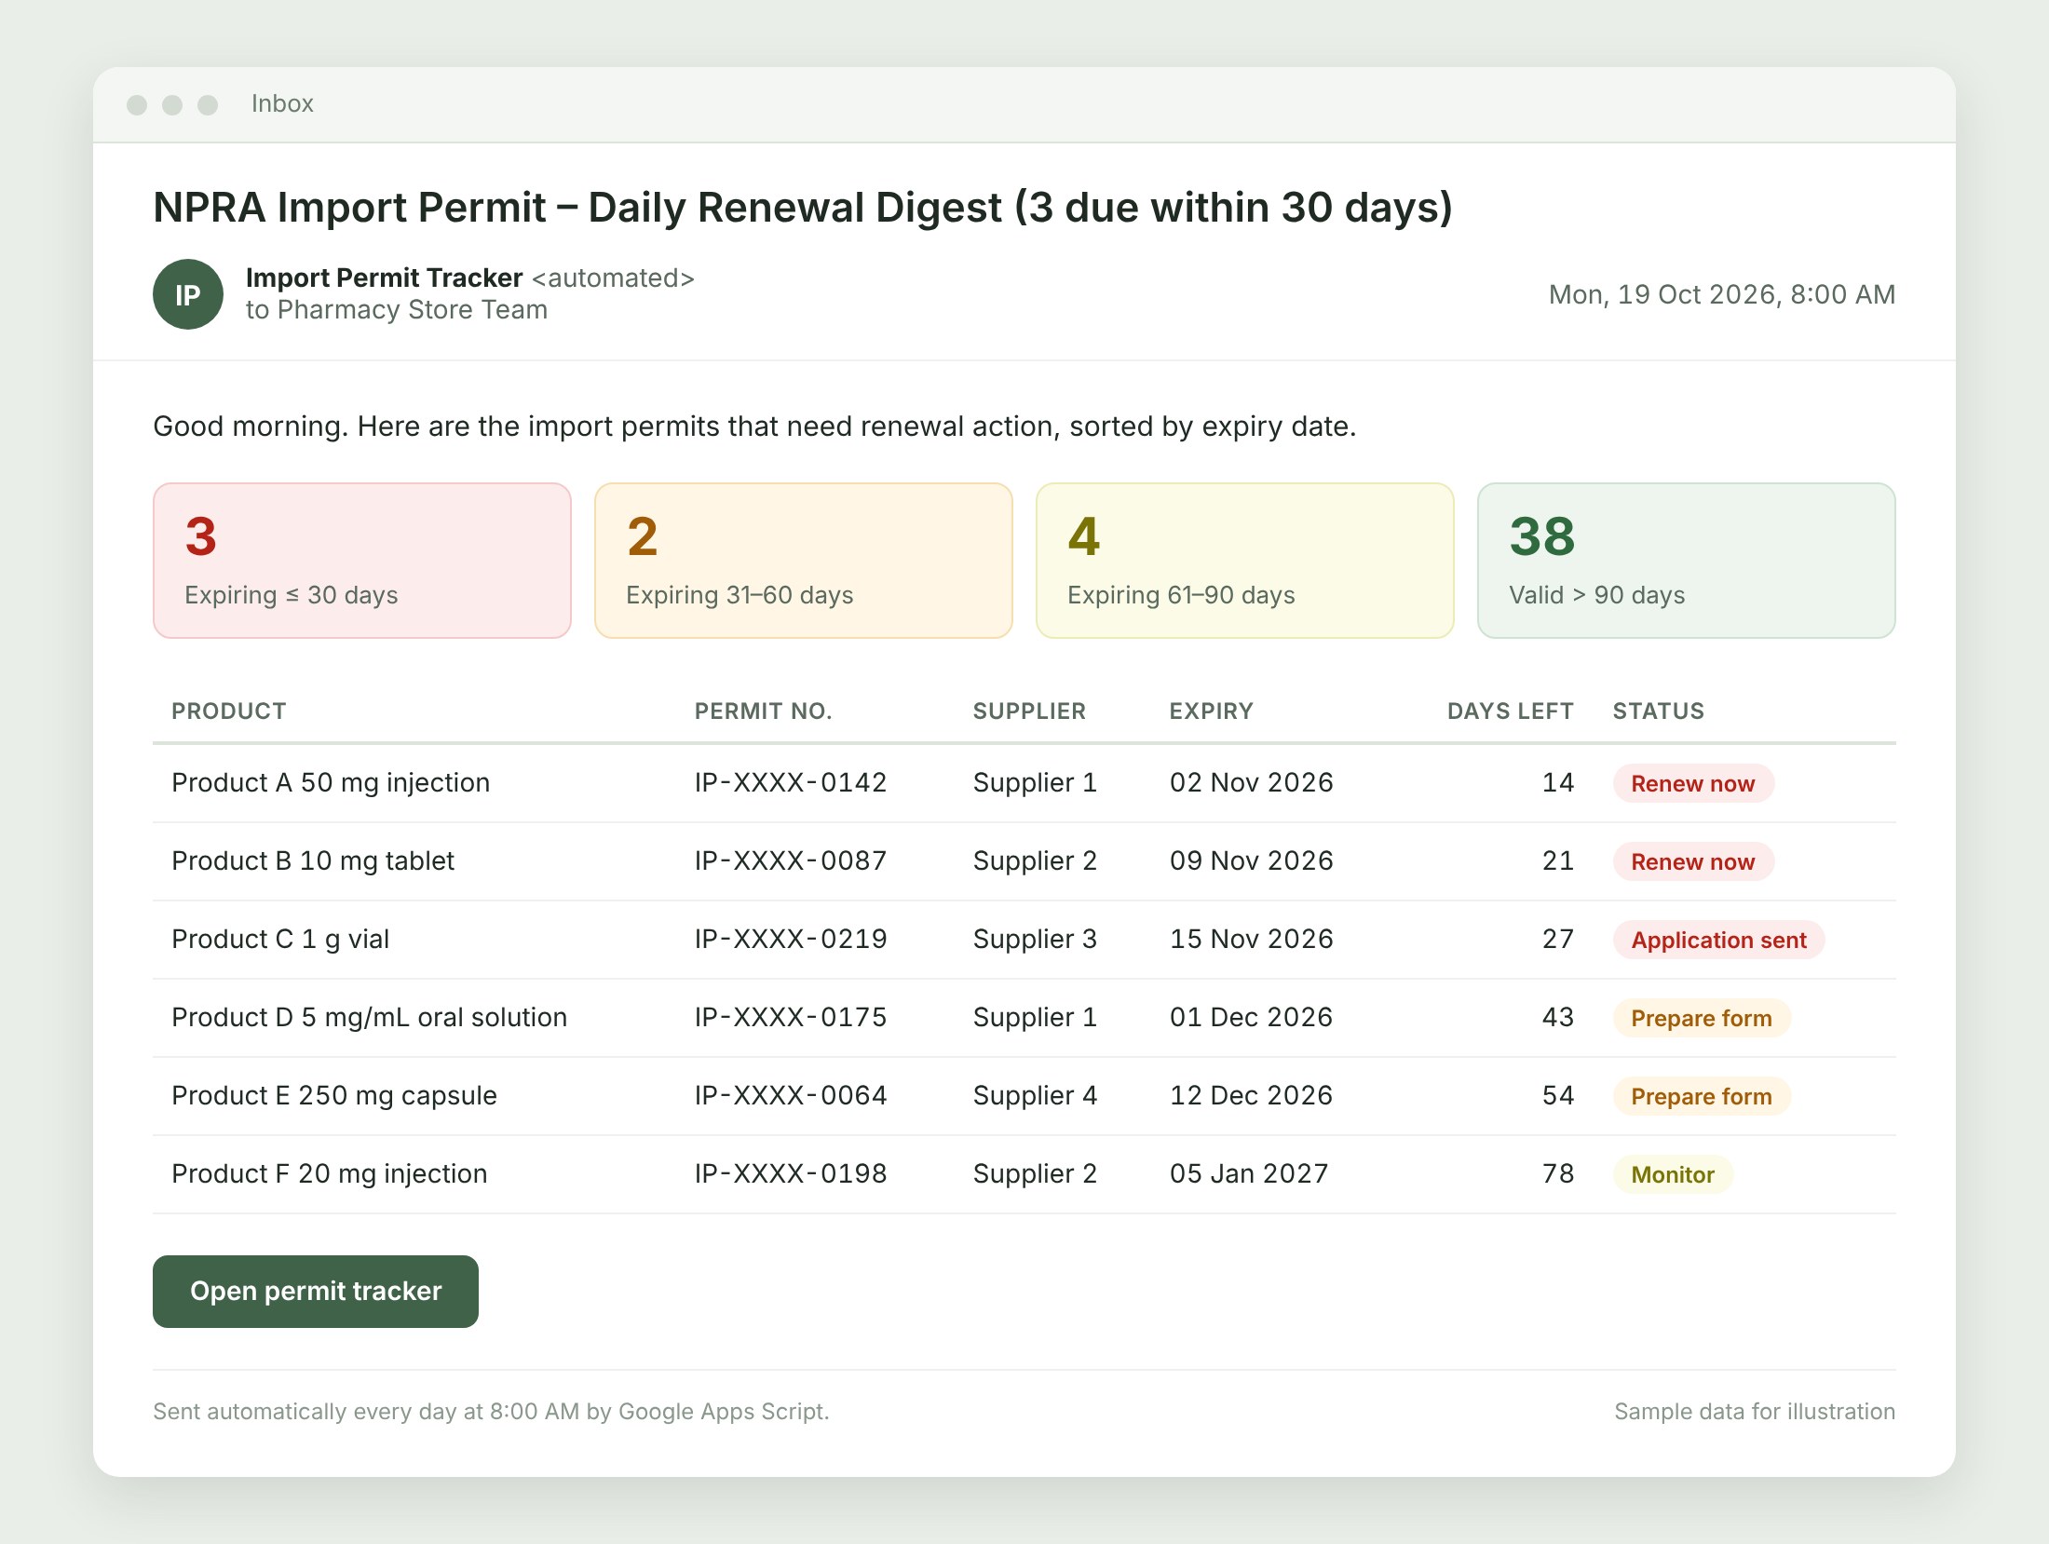Select permit number IP-XXXX-0064
The height and width of the screenshot is (1544, 2049).
[x=791, y=1095]
